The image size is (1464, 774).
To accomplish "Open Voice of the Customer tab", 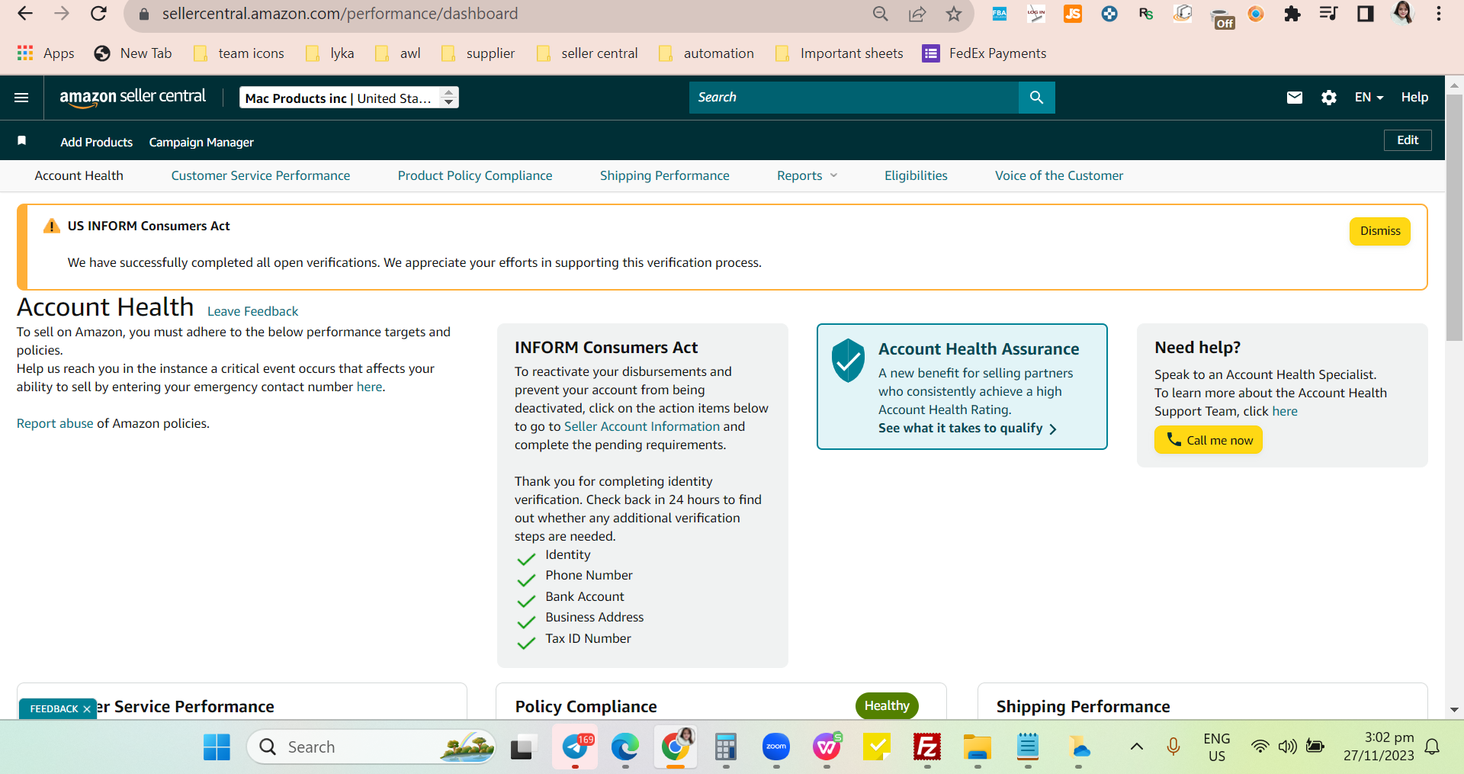I will pos(1059,175).
